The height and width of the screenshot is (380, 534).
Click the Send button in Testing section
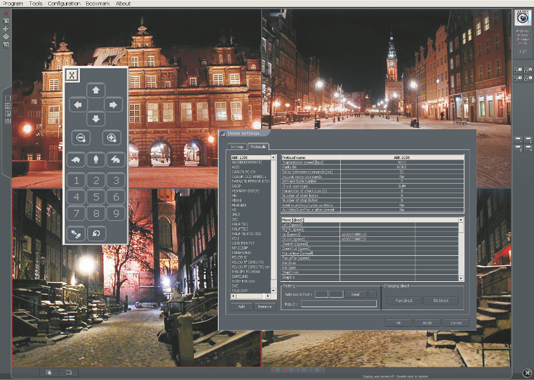point(355,294)
